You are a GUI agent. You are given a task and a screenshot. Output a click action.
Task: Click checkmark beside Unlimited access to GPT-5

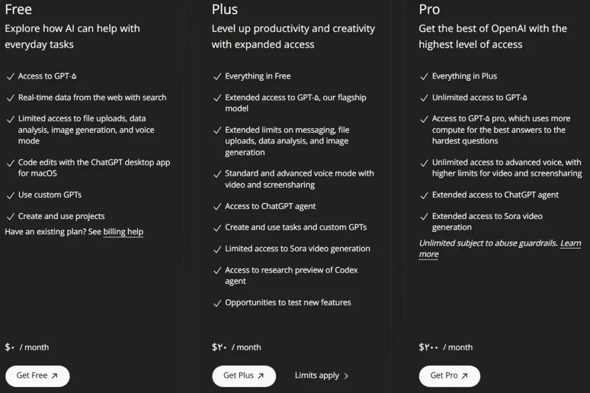424,98
